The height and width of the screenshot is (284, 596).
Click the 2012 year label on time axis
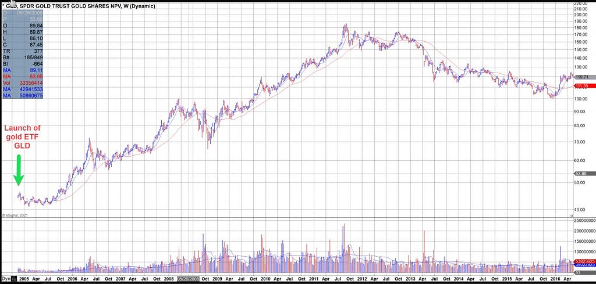[x=362, y=279]
